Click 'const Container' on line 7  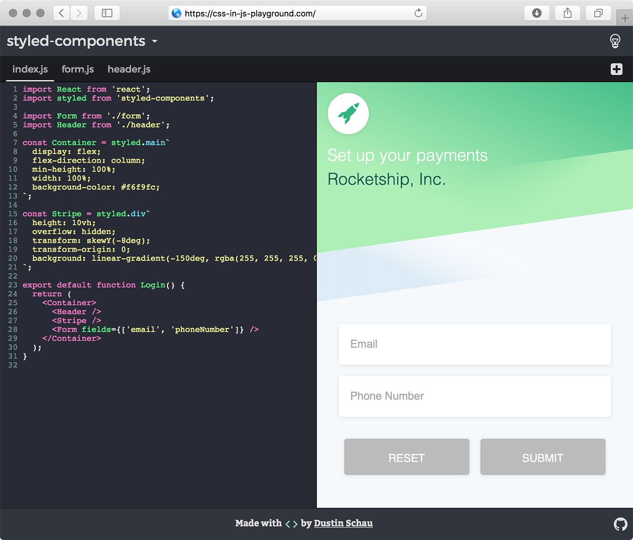coord(59,143)
